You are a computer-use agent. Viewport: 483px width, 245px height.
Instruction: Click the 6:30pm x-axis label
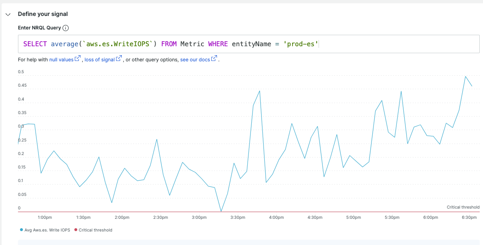(x=469, y=217)
